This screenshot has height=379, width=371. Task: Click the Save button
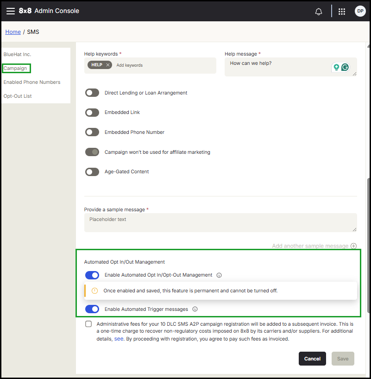(x=343, y=359)
